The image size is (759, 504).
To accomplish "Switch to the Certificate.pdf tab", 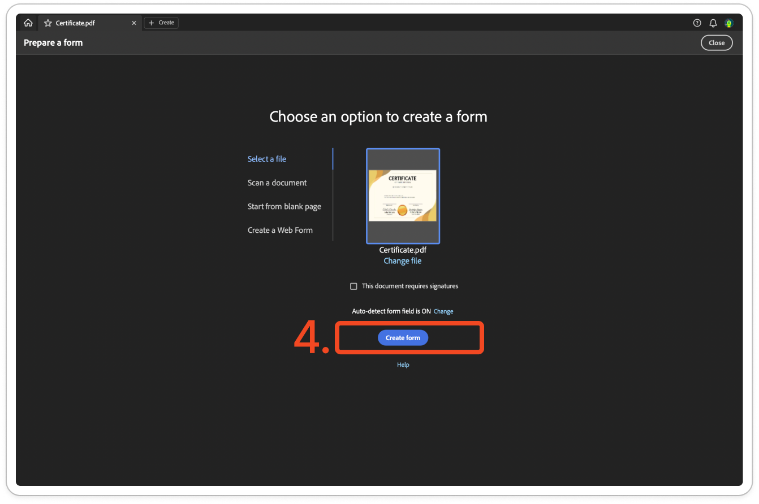I will [x=89, y=23].
